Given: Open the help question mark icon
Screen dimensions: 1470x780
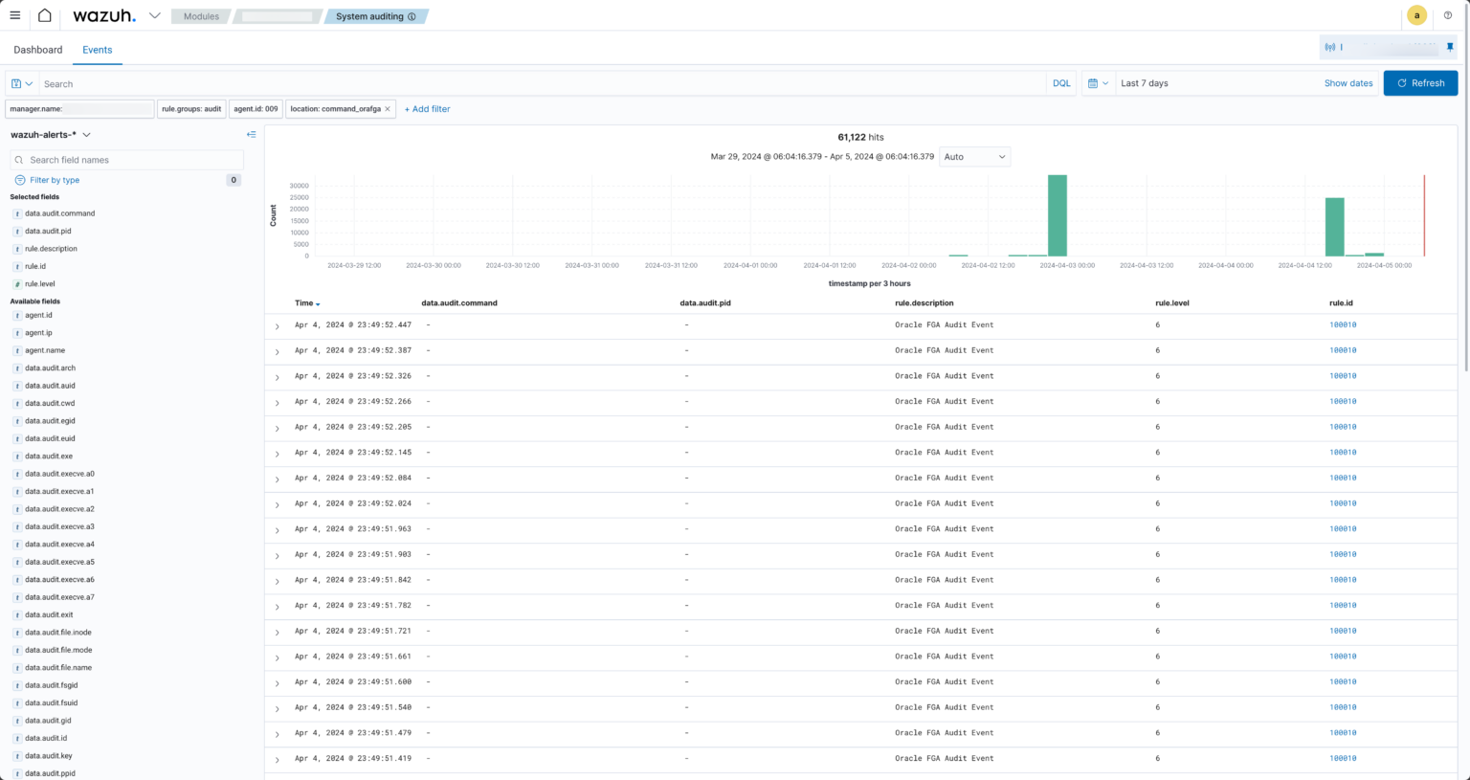Looking at the screenshot, I should (x=1447, y=15).
